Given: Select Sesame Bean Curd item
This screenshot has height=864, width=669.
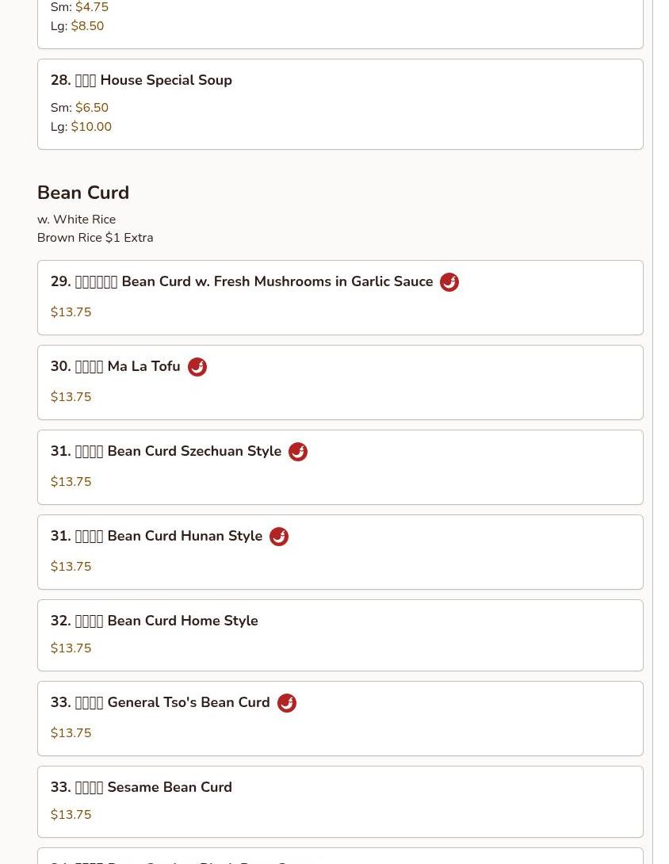Looking at the screenshot, I should (141, 787).
